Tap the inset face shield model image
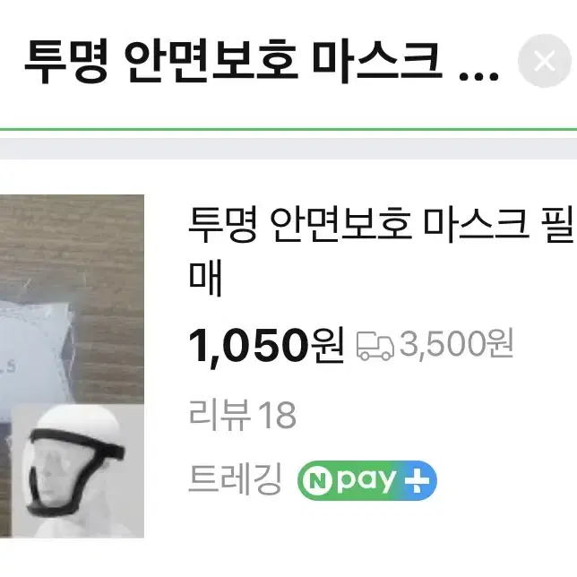Viewport: 577px width, 577px height. click(77, 471)
